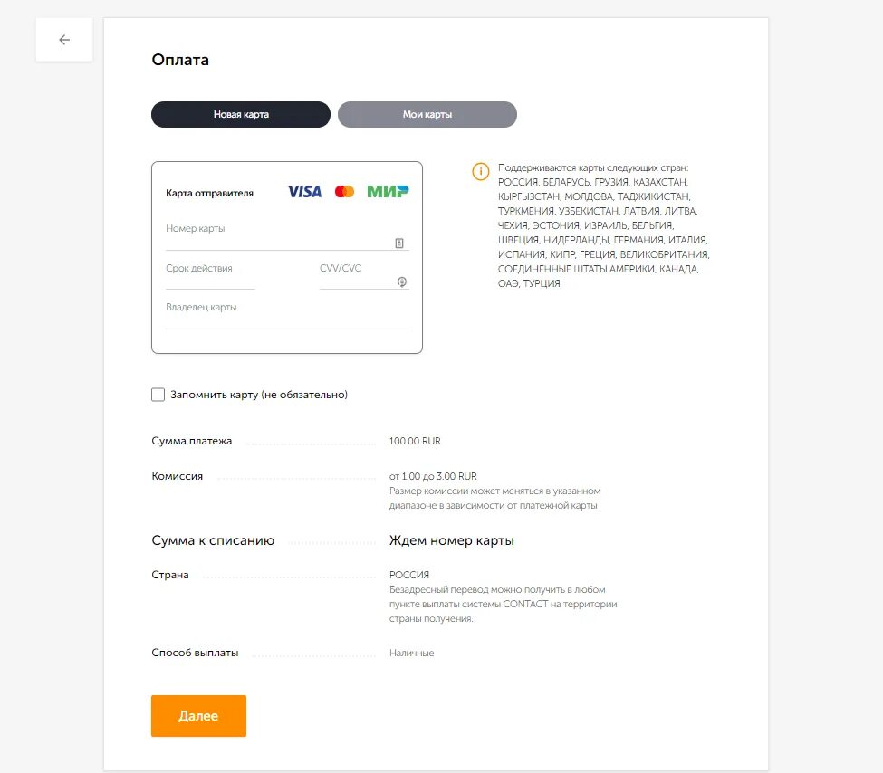The image size is (883, 773).
Task: Click the back arrow icon
Action: pos(64,40)
